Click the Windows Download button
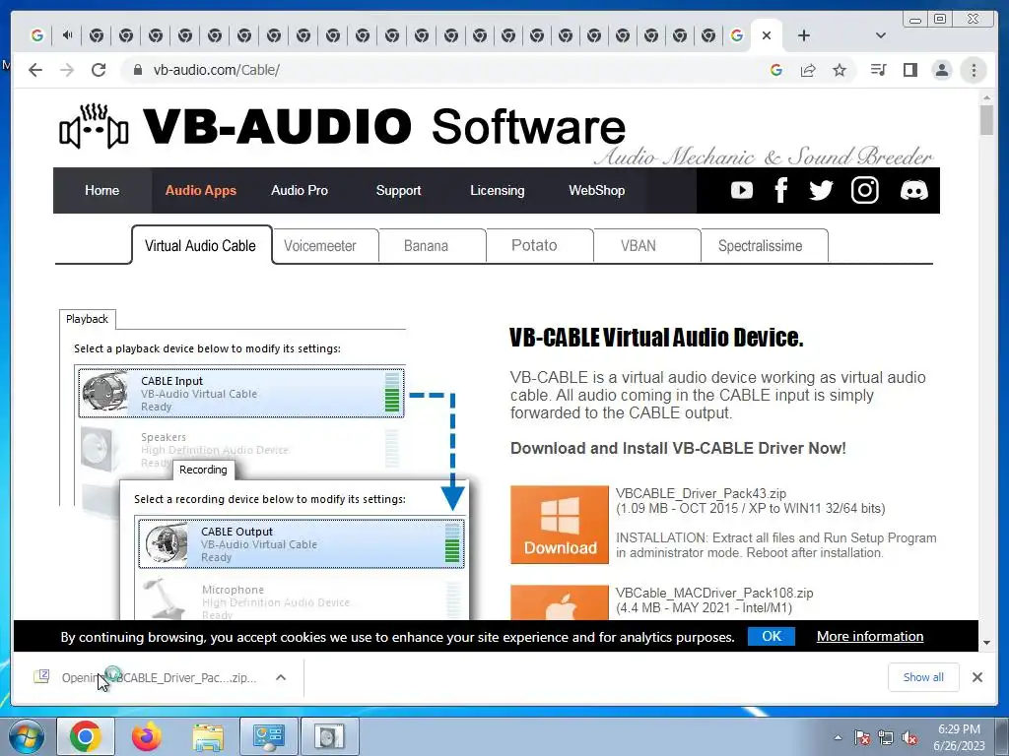Screen dimensions: 1009x756 tap(560, 525)
